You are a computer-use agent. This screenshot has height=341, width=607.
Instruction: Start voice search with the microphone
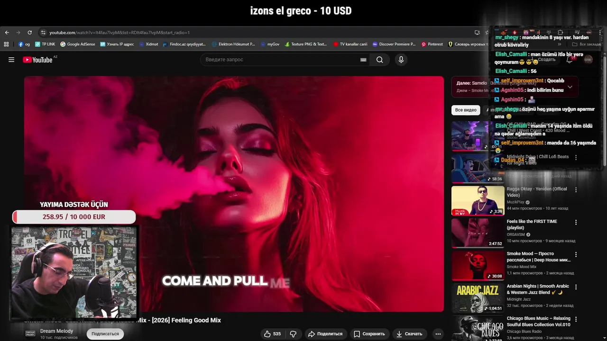point(401,60)
